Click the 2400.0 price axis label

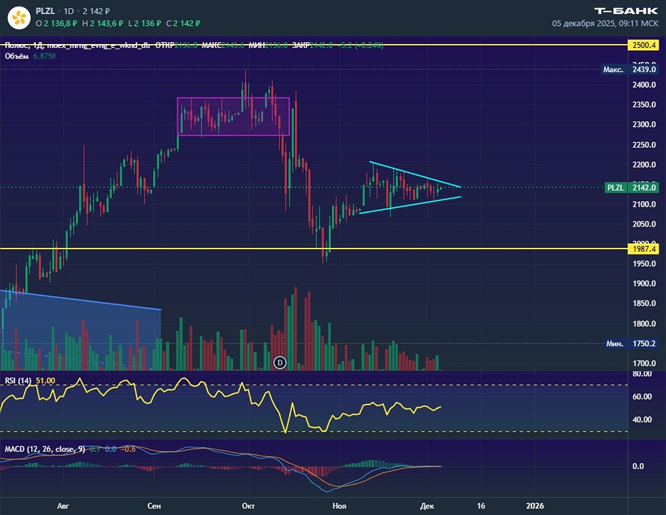pyautogui.click(x=644, y=85)
